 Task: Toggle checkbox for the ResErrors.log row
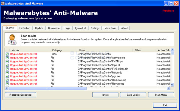[x=7, y=80]
